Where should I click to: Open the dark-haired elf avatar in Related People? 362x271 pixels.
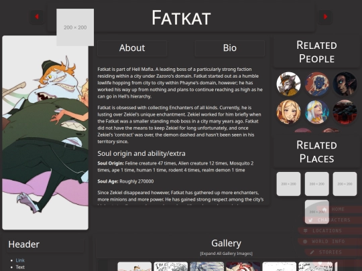click(x=345, y=84)
